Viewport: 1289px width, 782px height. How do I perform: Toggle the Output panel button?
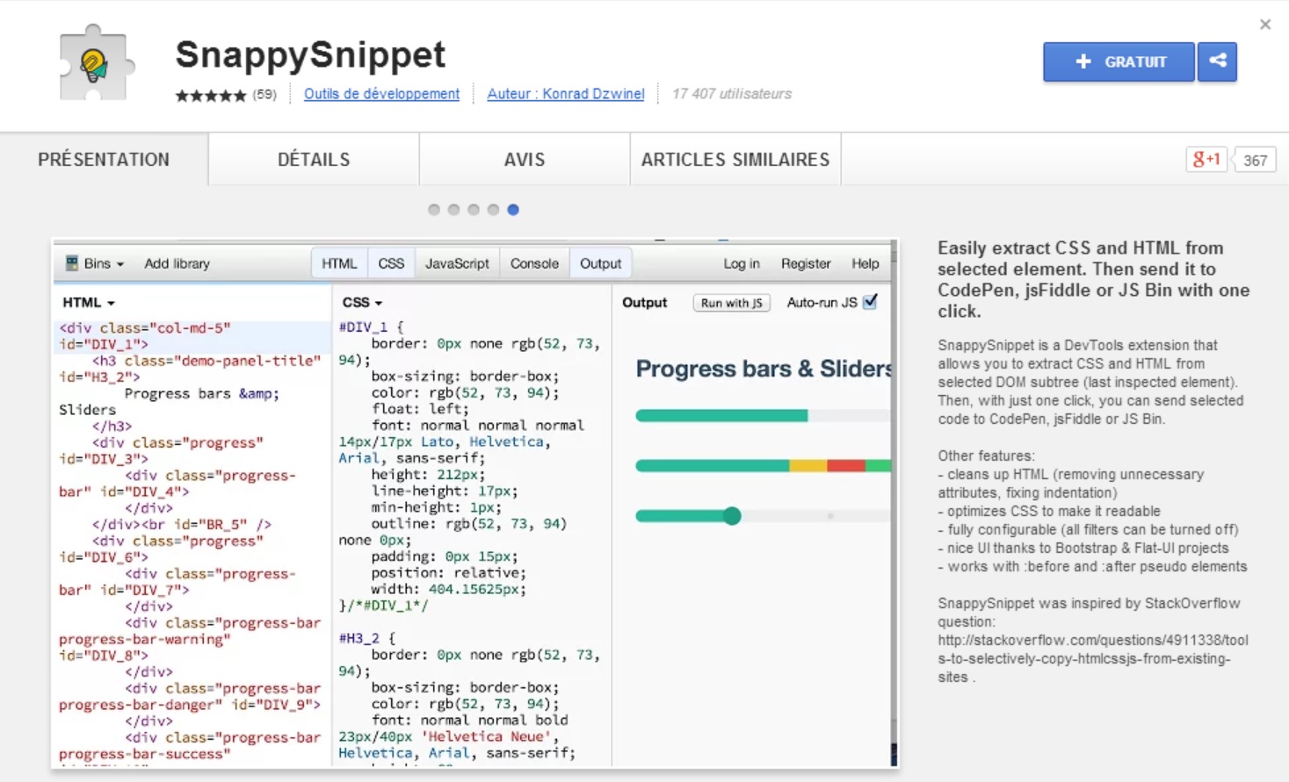(x=600, y=263)
